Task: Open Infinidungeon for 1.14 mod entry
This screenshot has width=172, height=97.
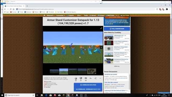Action: 117,37
